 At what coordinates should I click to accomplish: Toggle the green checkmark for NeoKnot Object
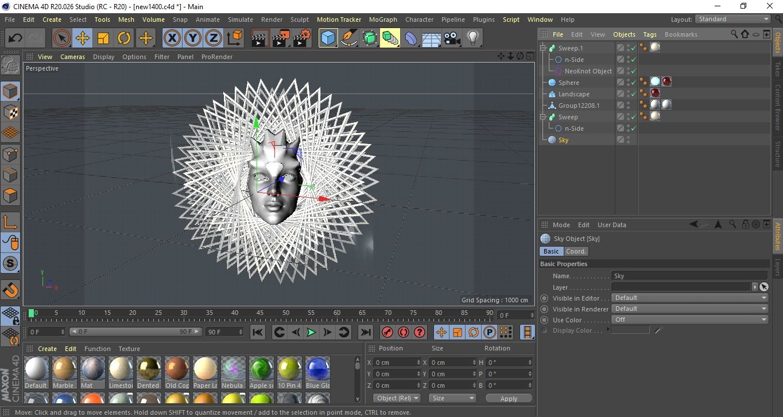coord(634,71)
